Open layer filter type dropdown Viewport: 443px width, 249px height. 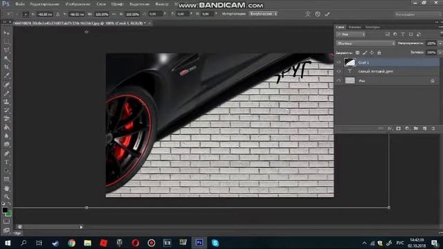351,34
